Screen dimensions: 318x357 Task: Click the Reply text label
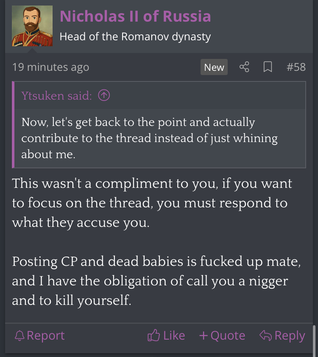(x=290, y=336)
